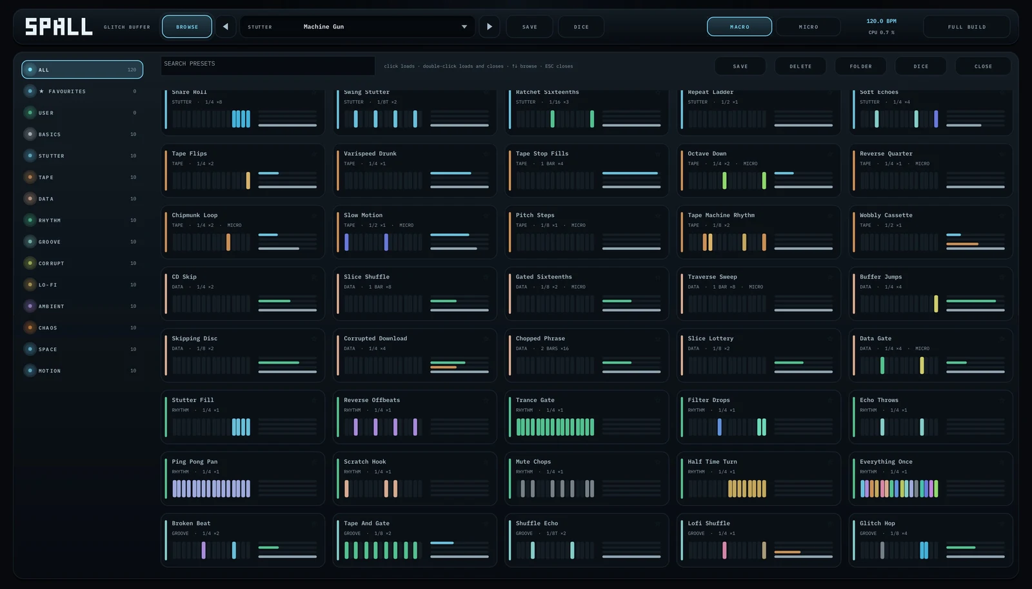Click the FULL BUILD button
The width and height of the screenshot is (1032, 589).
click(x=967, y=27)
